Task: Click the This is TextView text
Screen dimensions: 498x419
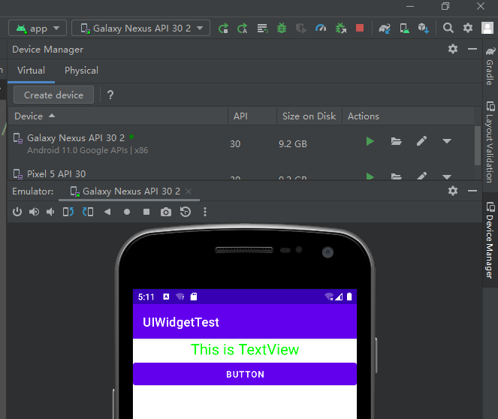Action: [245, 349]
